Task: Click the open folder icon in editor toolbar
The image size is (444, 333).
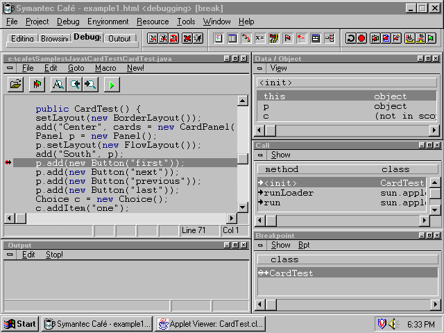Action: pyautogui.click(x=15, y=85)
